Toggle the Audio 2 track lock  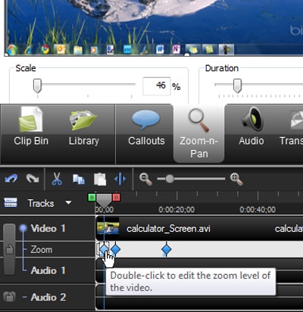coord(9,297)
